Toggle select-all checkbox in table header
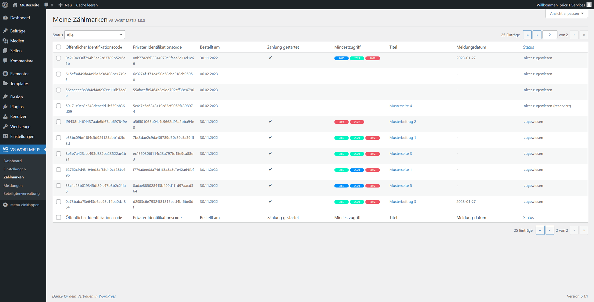 (x=58, y=47)
